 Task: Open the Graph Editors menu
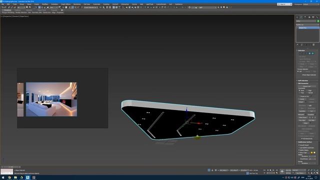65,4
